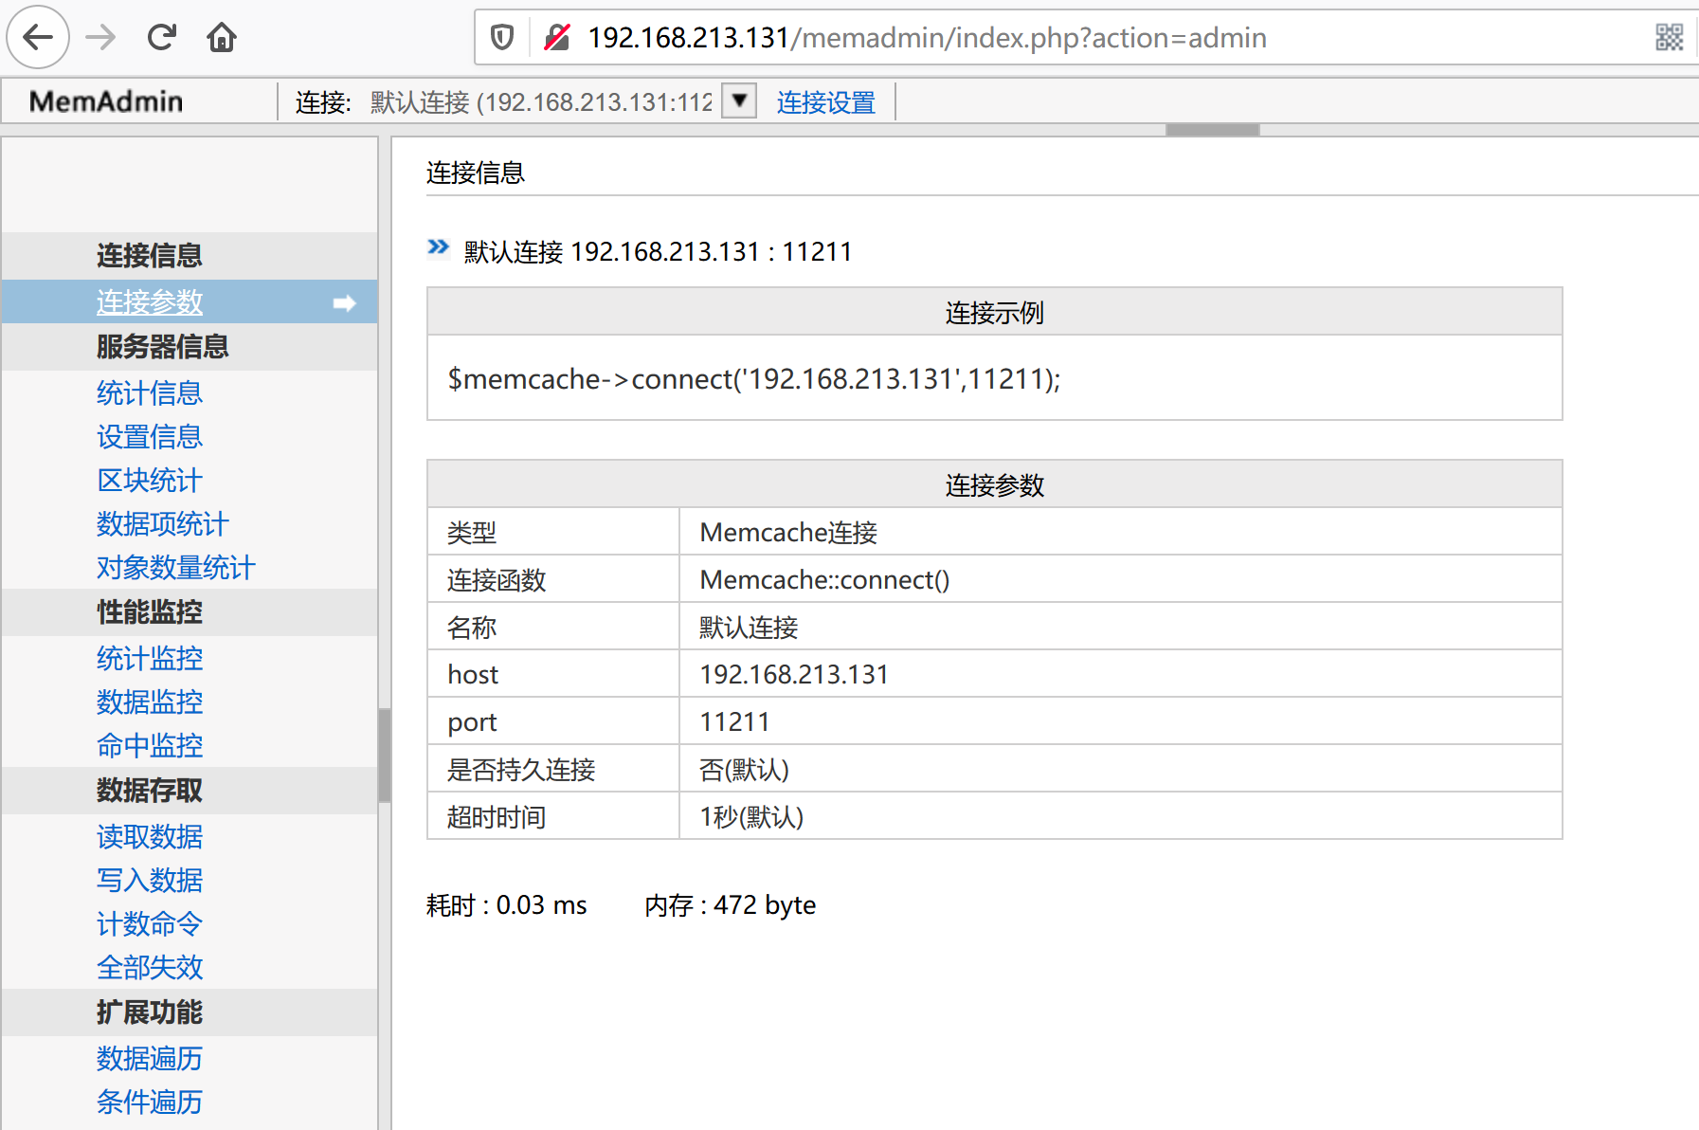Open 计数命令 in the sidebar
Image resolution: width=1699 pixels, height=1130 pixels.
tap(150, 924)
